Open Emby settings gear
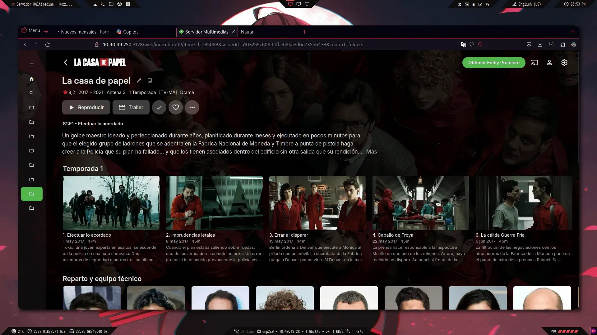The width and height of the screenshot is (597, 335). 564,63
